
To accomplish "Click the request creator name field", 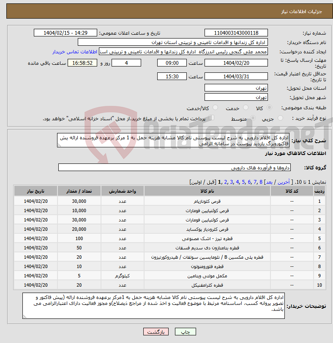I will [x=183, y=52].
